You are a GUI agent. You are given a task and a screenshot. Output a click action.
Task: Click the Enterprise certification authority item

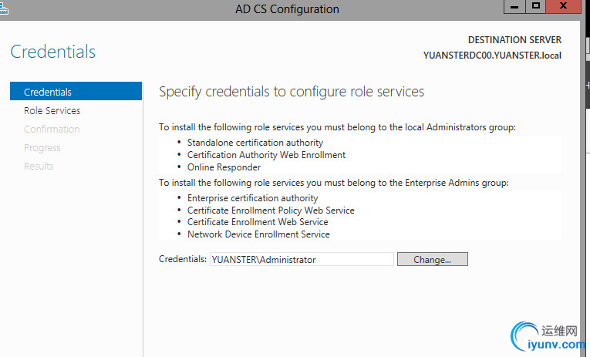pos(252,198)
